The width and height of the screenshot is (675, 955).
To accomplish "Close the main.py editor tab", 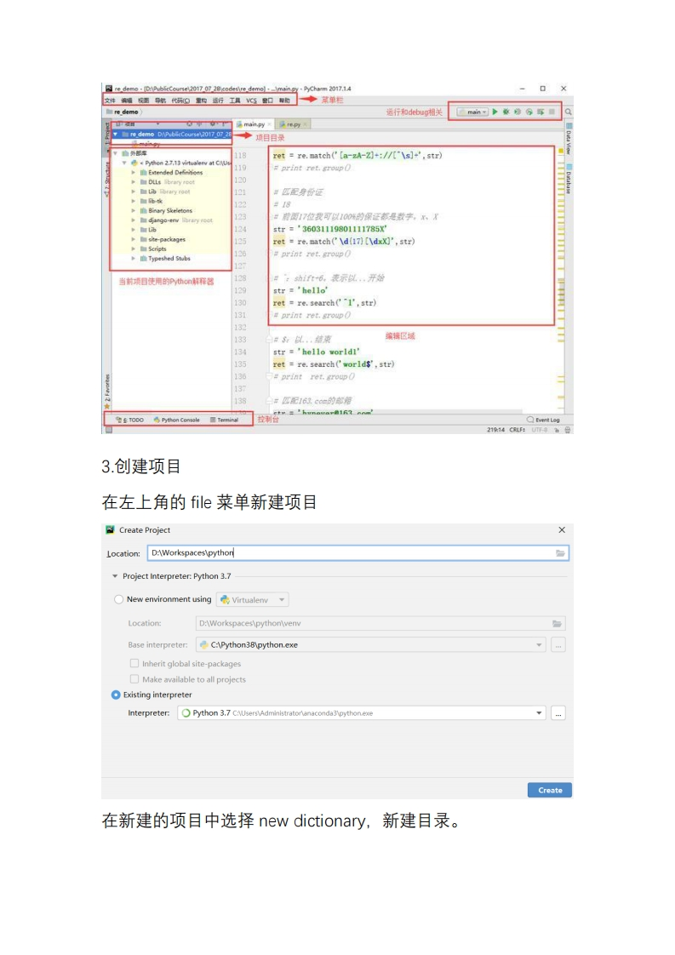I will click(x=269, y=124).
